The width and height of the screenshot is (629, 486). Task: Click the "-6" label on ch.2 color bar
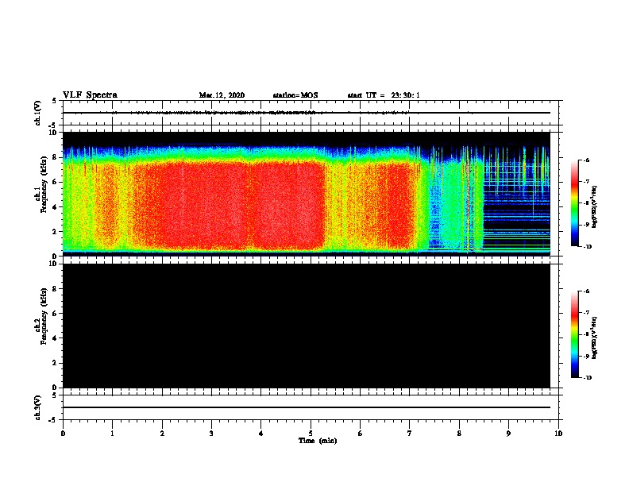[x=586, y=291]
